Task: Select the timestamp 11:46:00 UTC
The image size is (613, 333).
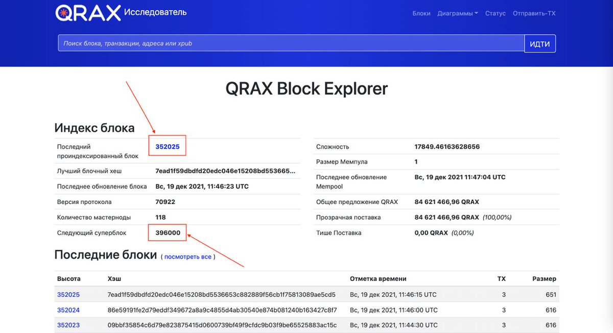Action: (x=394, y=310)
